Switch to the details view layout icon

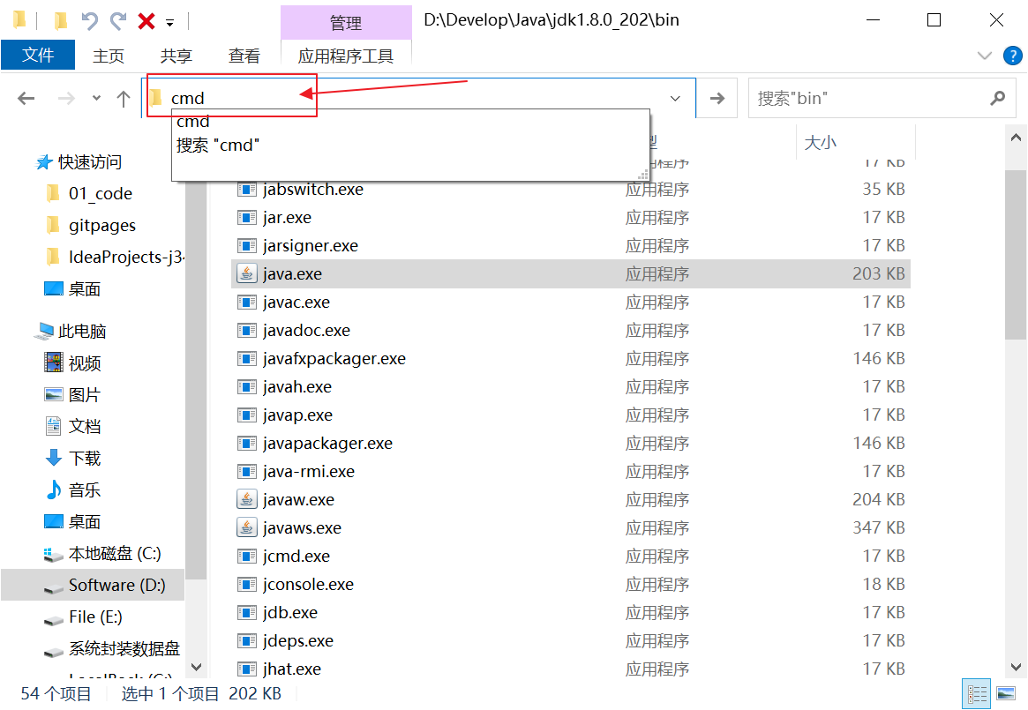pos(977,694)
